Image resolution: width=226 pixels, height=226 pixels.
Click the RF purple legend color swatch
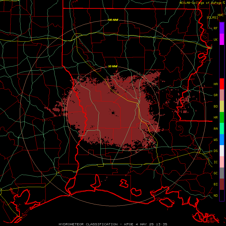pyautogui.click(x=222, y=28)
